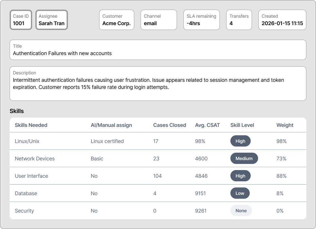316x229 pixels.
Task: Click the 0% weight value
Action: click(x=280, y=210)
